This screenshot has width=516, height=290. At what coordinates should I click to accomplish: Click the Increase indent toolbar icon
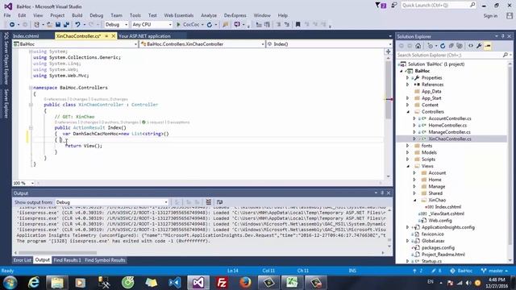click(267, 25)
